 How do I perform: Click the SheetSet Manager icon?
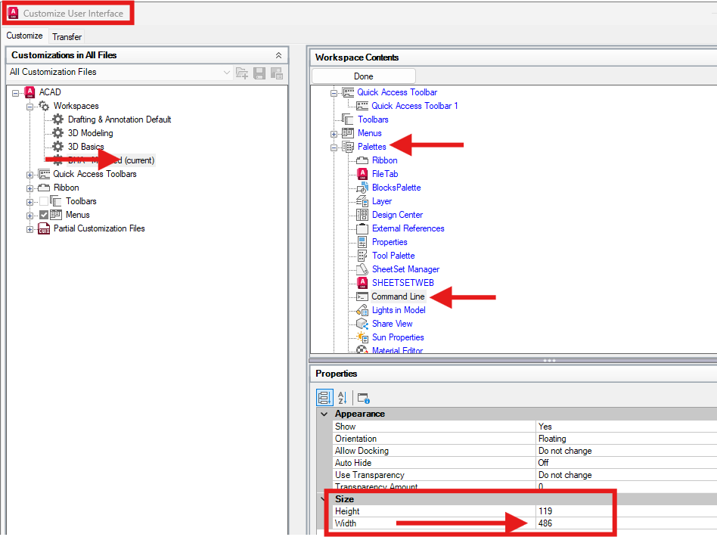coord(362,269)
